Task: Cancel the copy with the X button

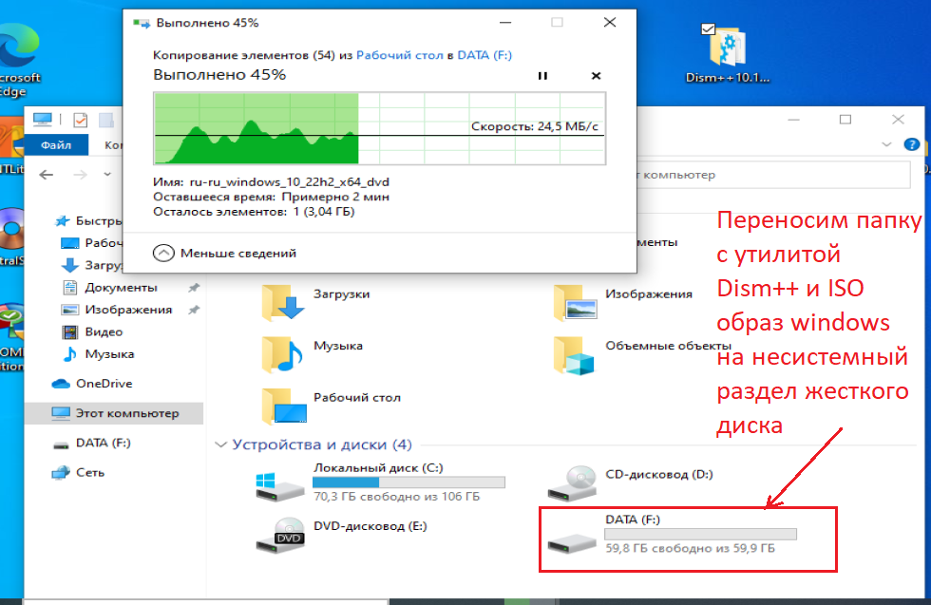Action: click(x=596, y=75)
